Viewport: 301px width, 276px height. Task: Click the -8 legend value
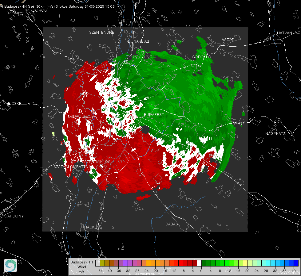(183, 271)
